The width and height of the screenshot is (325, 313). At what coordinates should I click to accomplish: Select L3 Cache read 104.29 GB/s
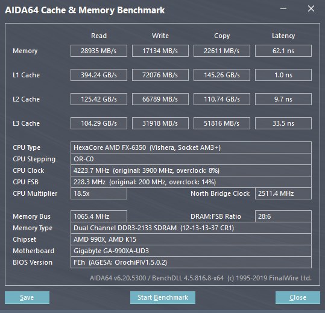(x=99, y=123)
